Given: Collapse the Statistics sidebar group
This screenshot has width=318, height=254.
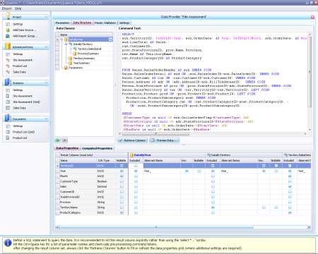Looking at the screenshot, I should (x=46, y=83).
